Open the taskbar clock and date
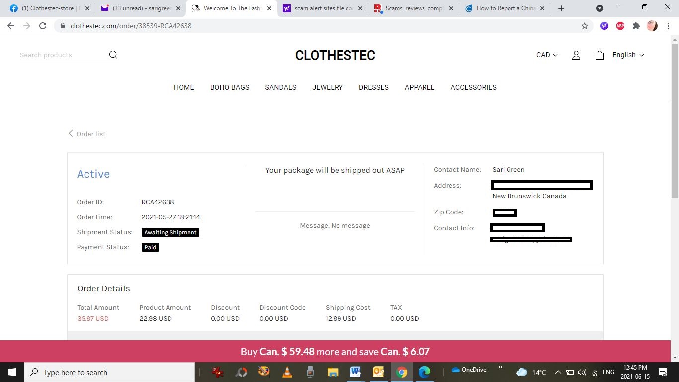The width and height of the screenshot is (679, 382). tap(635, 372)
